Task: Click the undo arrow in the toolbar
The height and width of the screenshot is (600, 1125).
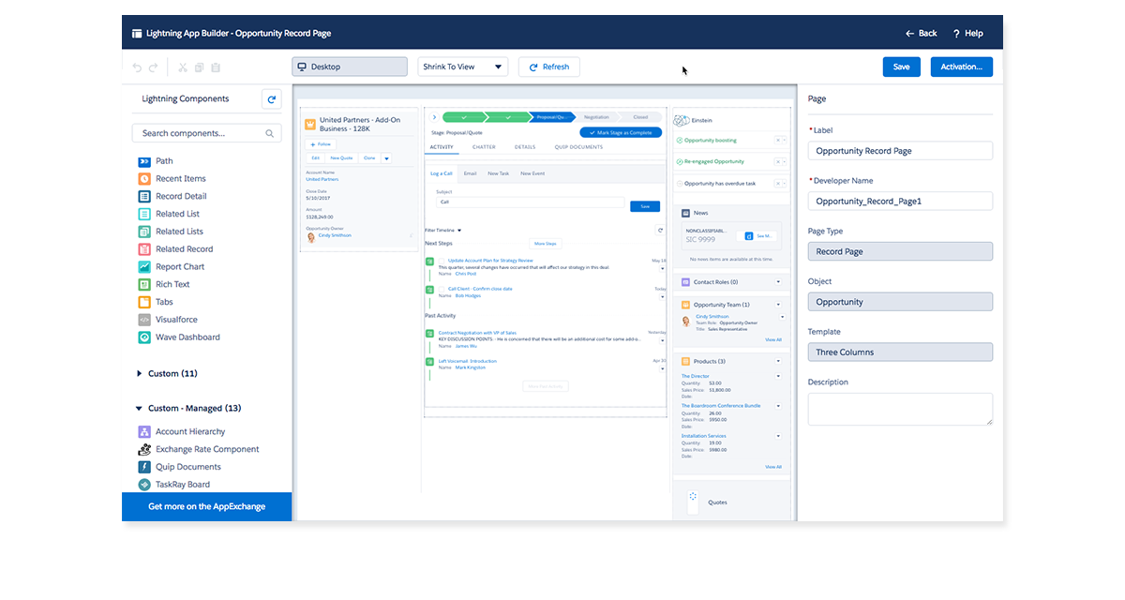Action: tap(137, 67)
